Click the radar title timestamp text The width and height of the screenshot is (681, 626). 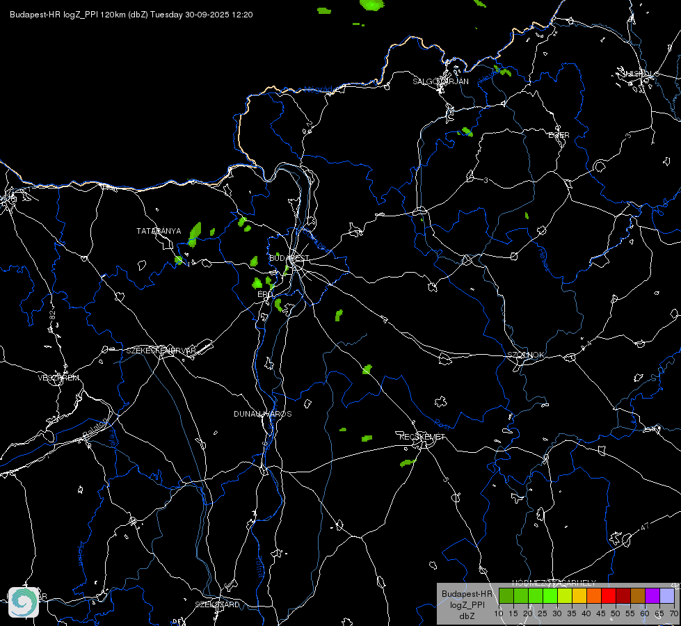pyautogui.click(x=131, y=14)
